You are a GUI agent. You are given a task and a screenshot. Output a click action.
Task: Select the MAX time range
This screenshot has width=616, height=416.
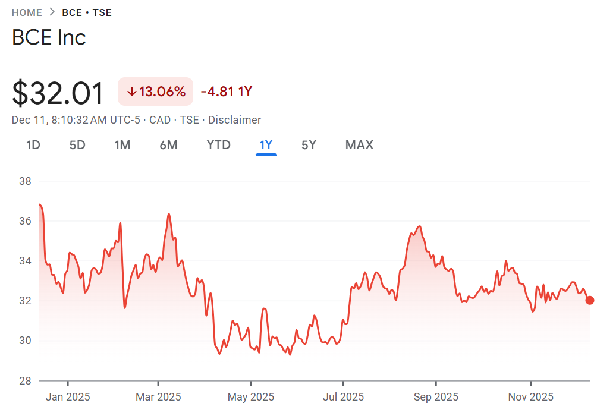359,145
